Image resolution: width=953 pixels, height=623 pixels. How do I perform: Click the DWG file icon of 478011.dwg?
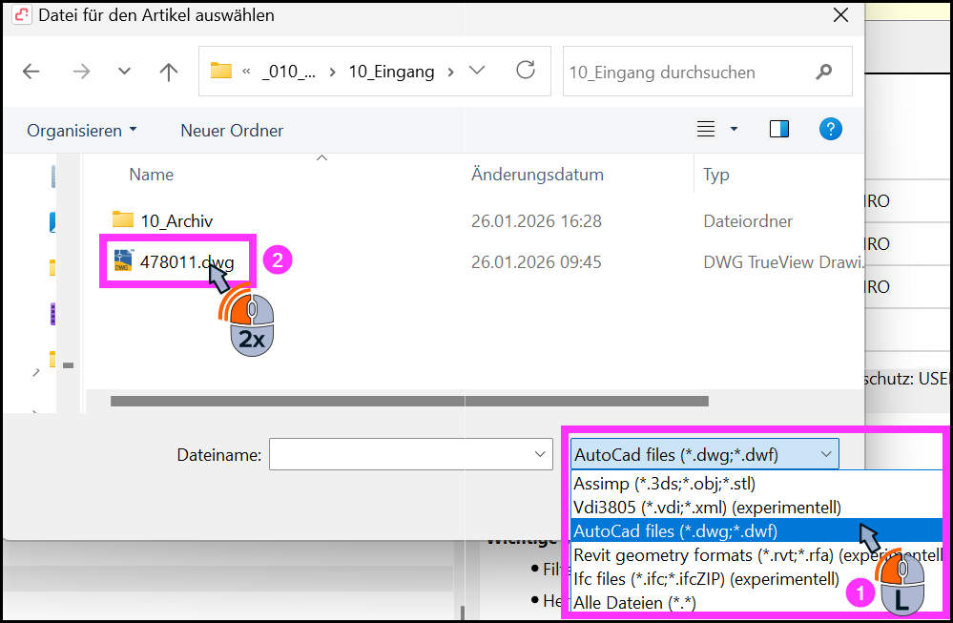tap(123, 260)
